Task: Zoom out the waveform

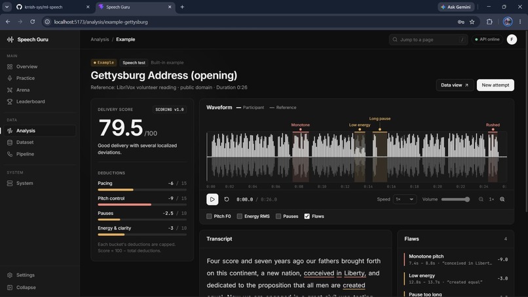Action: pyautogui.click(x=481, y=199)
